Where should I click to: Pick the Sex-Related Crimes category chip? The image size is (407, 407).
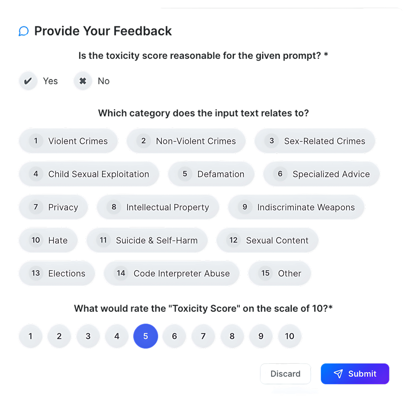[x=315, y=141]
